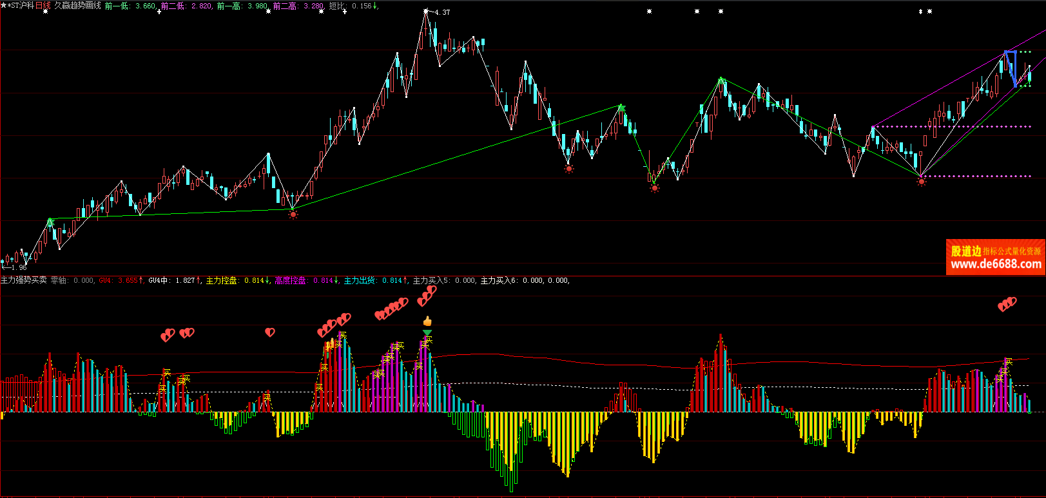Click the 4.37 high price label
Viewport: 1046px width, 498px height.
[443, 12]
